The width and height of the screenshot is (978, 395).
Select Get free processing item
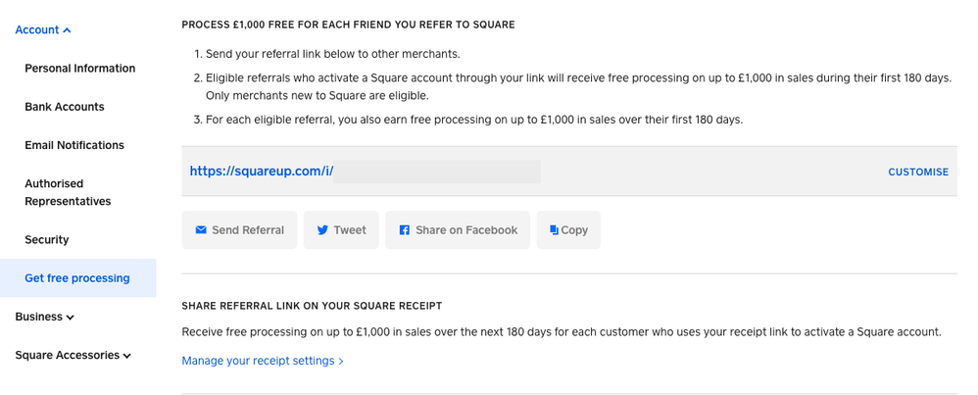click(77, 278)
